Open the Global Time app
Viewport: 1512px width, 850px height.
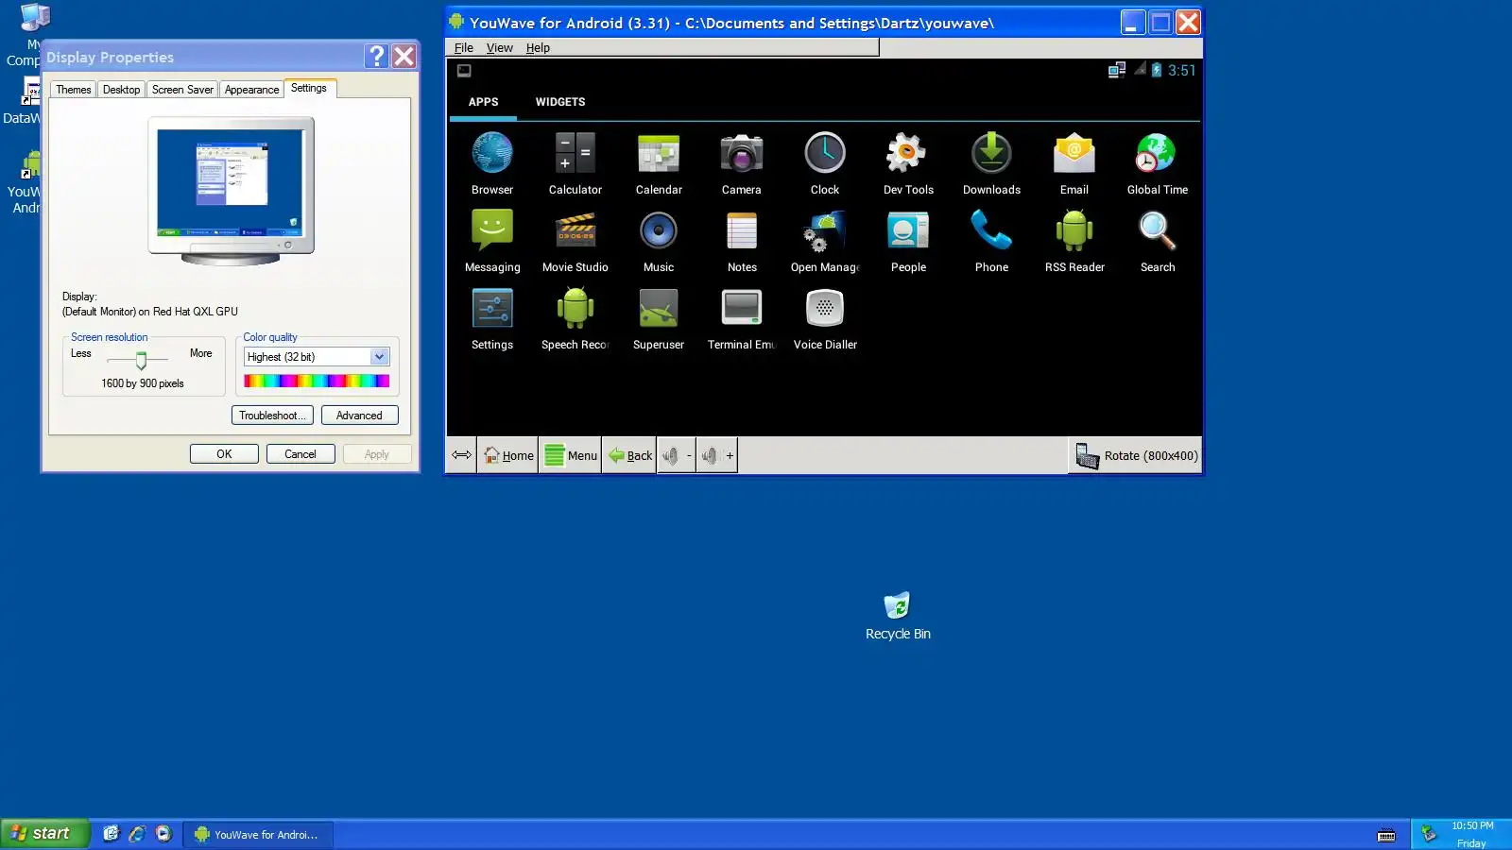point(1158,162)
